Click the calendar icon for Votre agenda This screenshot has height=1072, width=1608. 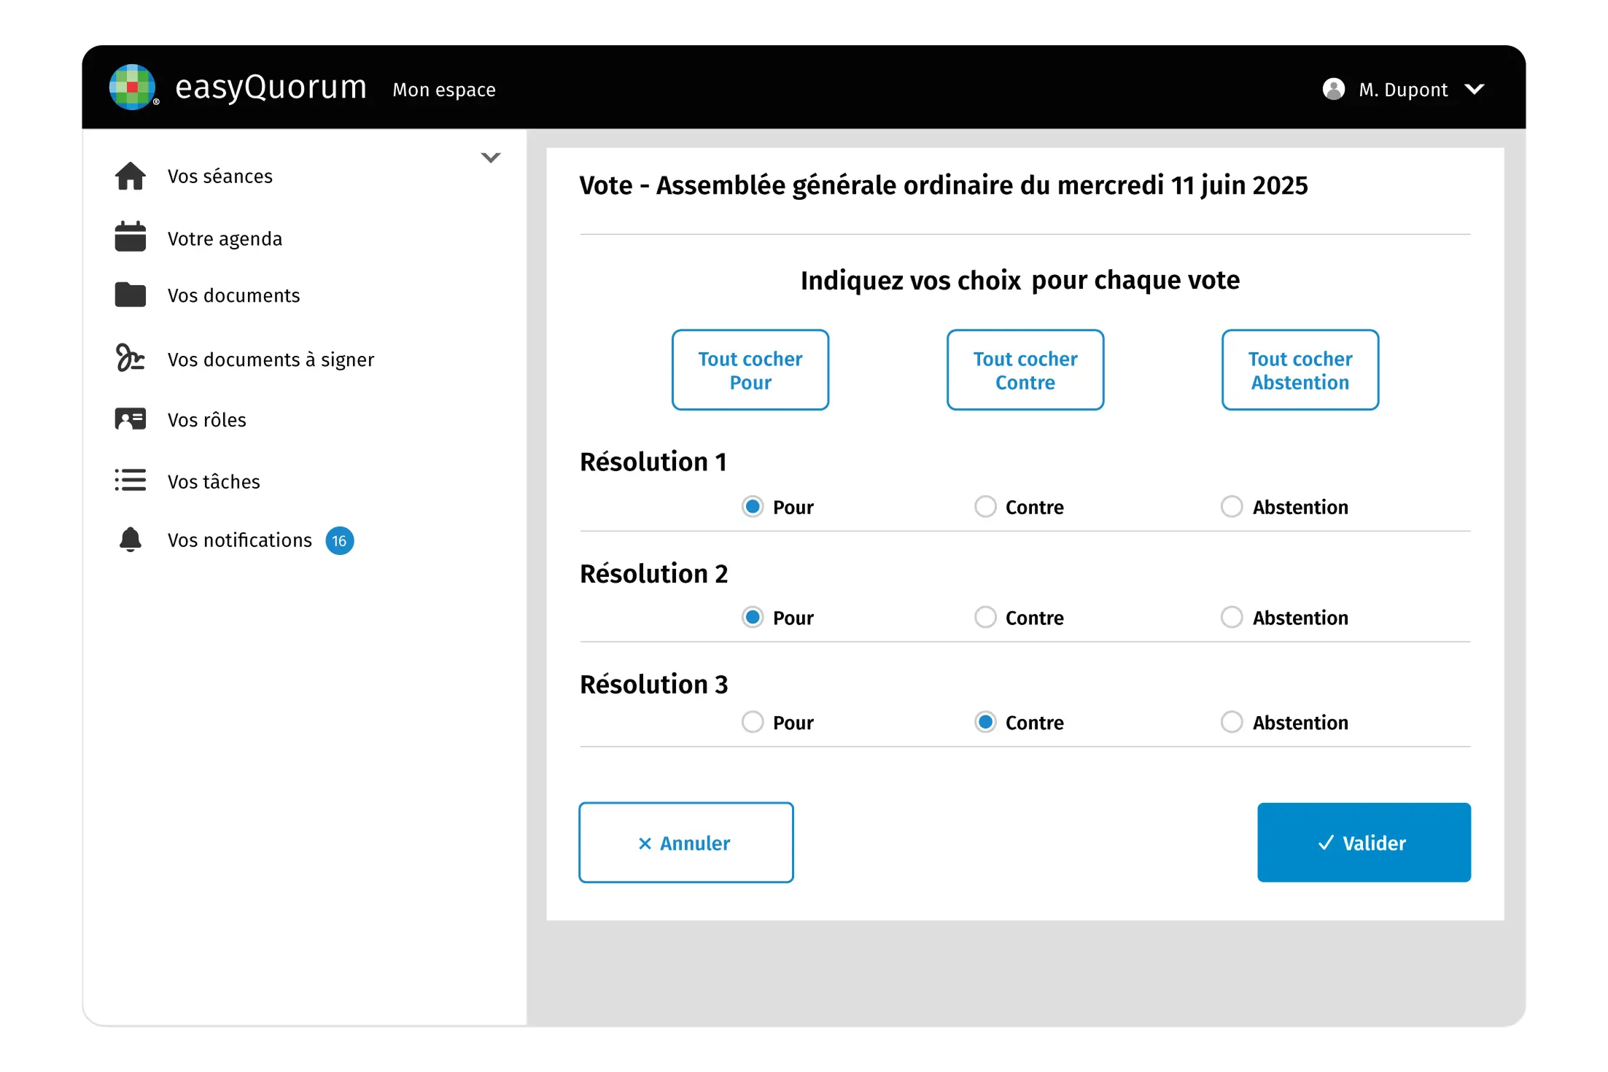pyautogui.click(x=130, y=237)
